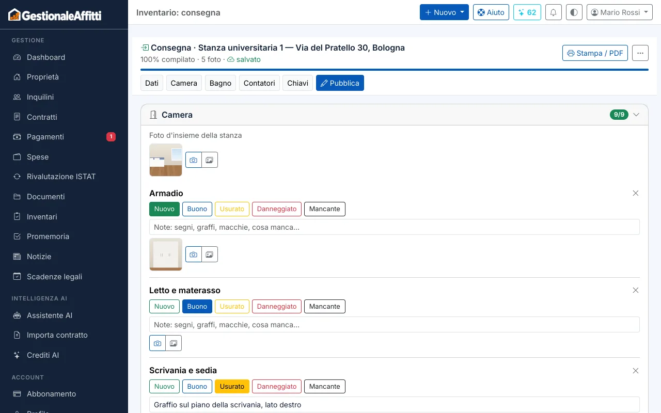
Task: Select the Dati tab
Action: coord(152,83)
